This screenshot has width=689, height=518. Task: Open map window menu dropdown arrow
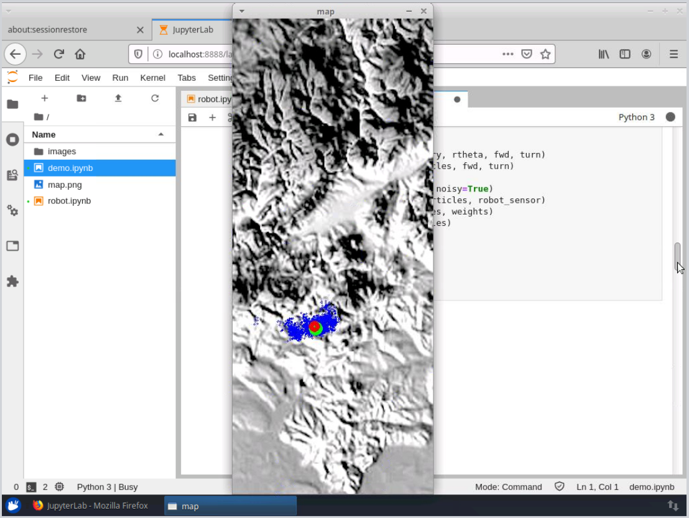pyautogui.click(x=242, y=11)
